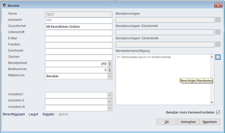Decrease Briefnummer with down arrow
Viewport: 225px width, 133px height.
pyautogui.click(x=110, y=71)
